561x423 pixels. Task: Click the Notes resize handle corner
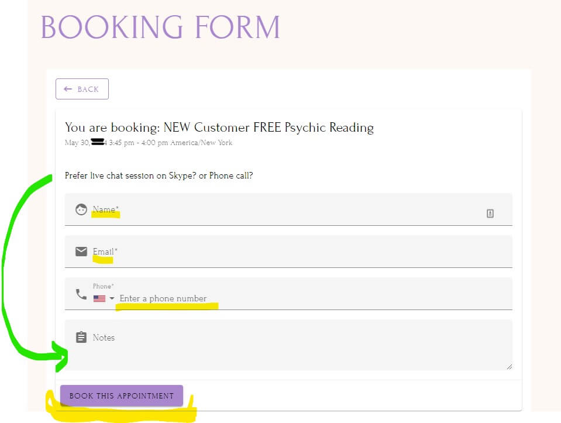(509, 366)
